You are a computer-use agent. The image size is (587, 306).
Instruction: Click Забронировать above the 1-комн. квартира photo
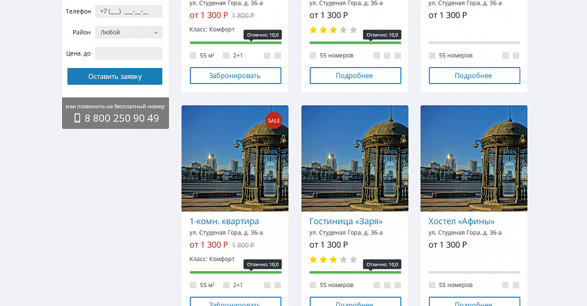pyautogui.click(x=235, y=76)
